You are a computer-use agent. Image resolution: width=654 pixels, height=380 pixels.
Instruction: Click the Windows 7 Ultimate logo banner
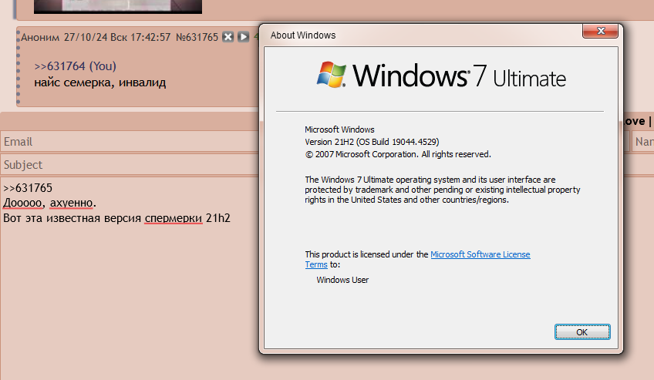coord(441,76)
